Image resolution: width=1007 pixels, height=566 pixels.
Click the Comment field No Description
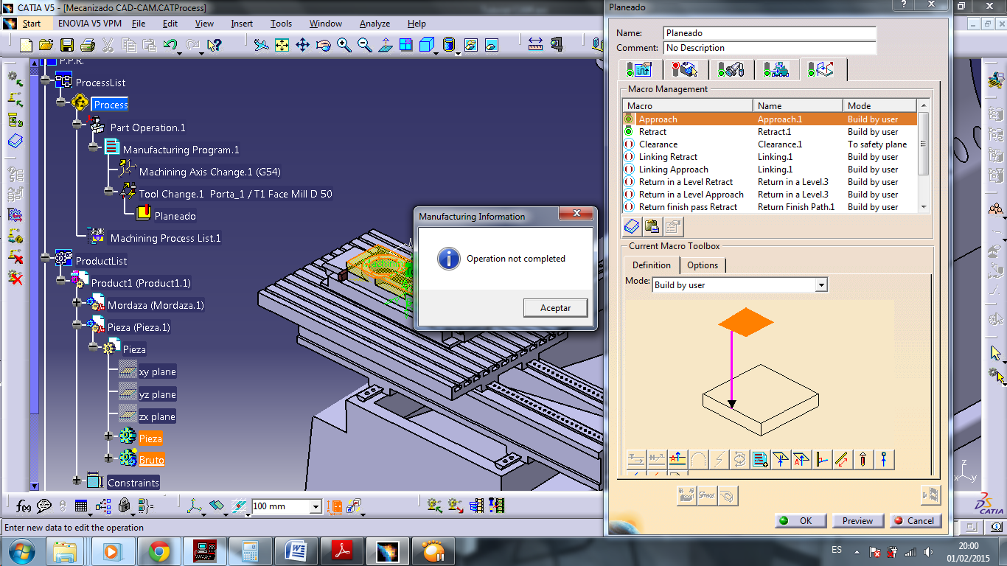pyautogui.click(x=770, y=48)
